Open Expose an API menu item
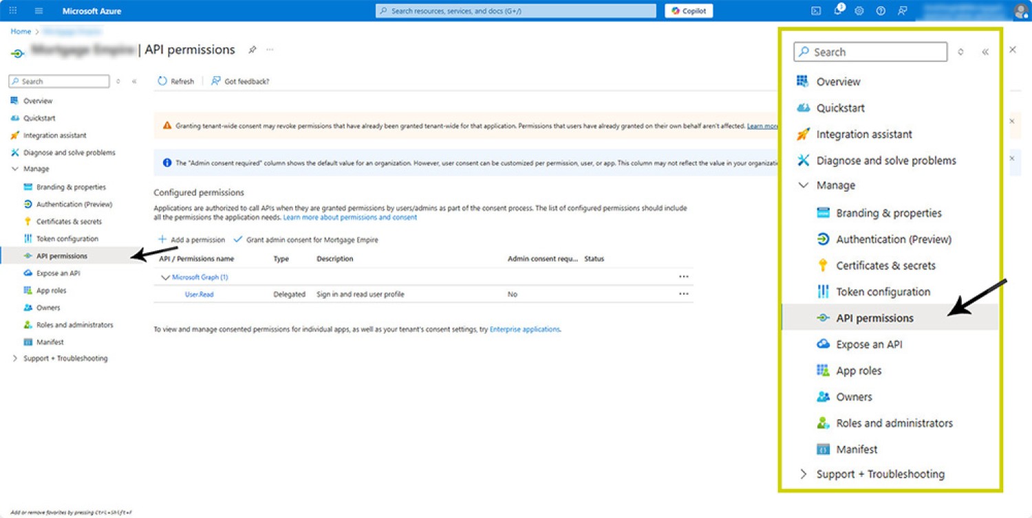Screen dimensions: 1032x518 58,273
